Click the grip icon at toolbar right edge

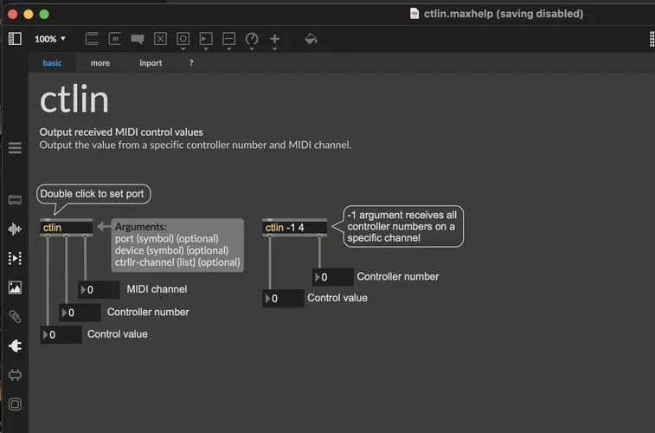(x=652, y=39)
